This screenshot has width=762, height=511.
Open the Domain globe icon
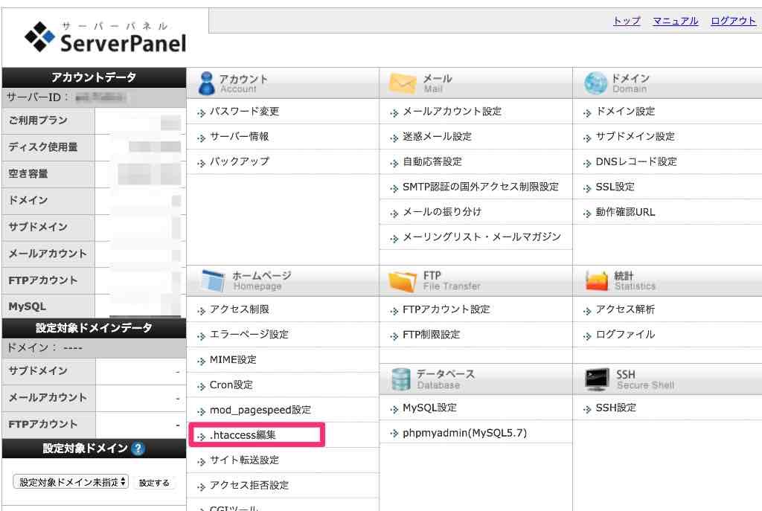click(x=595, y=82)
